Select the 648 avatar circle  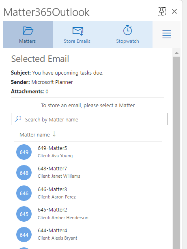tap(24, 173)
